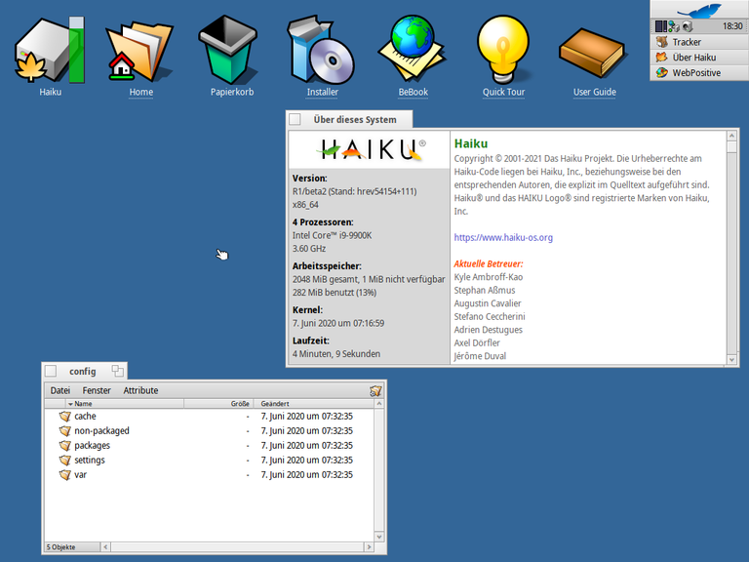Open the Datei menu
Viewport: 749px width, 562px height.
[60, 390]
